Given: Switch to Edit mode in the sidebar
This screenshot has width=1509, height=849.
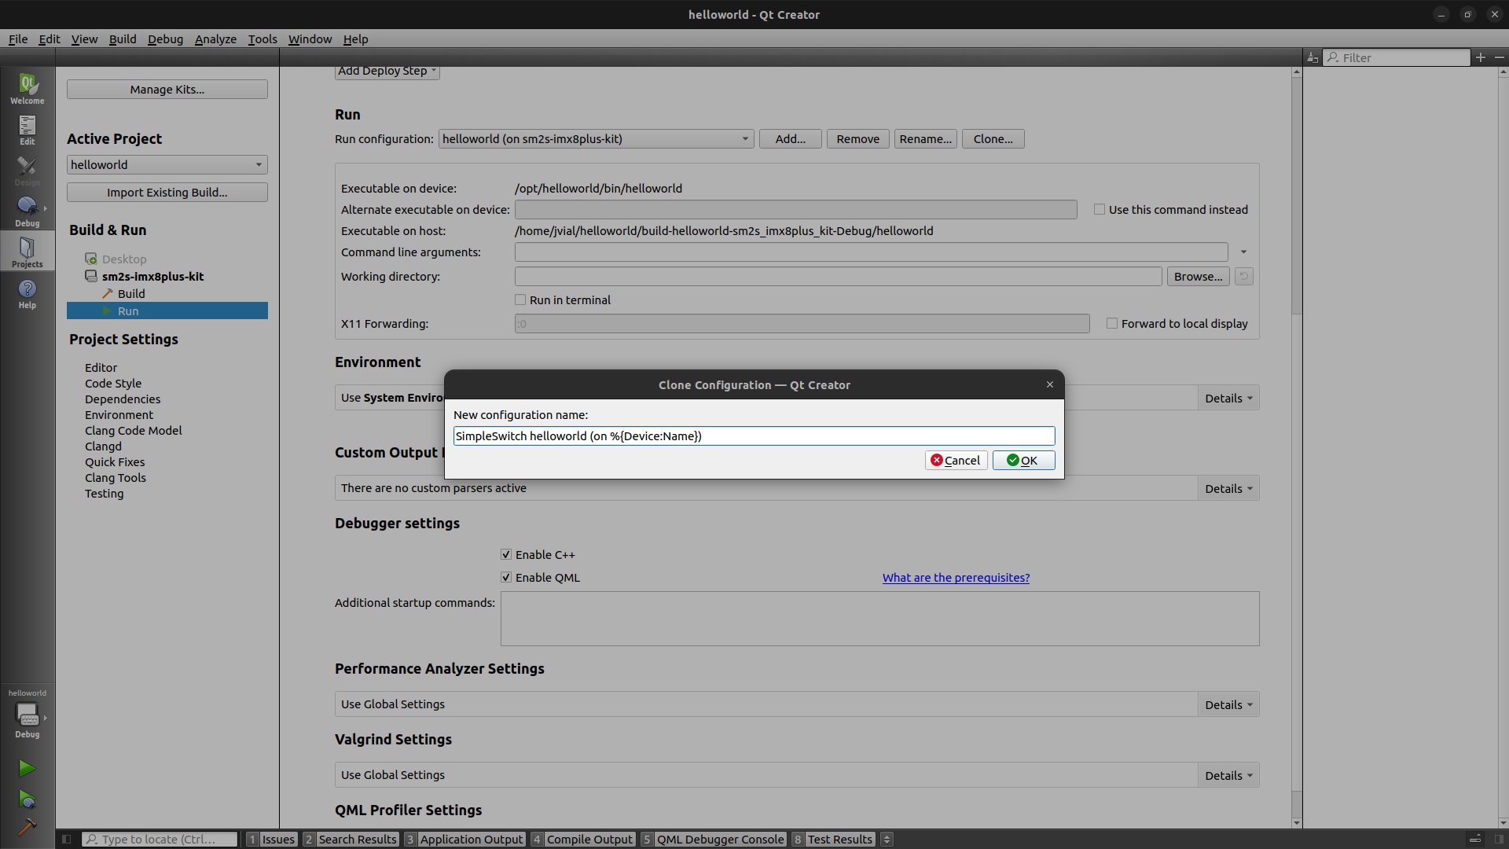Looking at the screenshot, I should pyautogui.click(x=27, y=128).
